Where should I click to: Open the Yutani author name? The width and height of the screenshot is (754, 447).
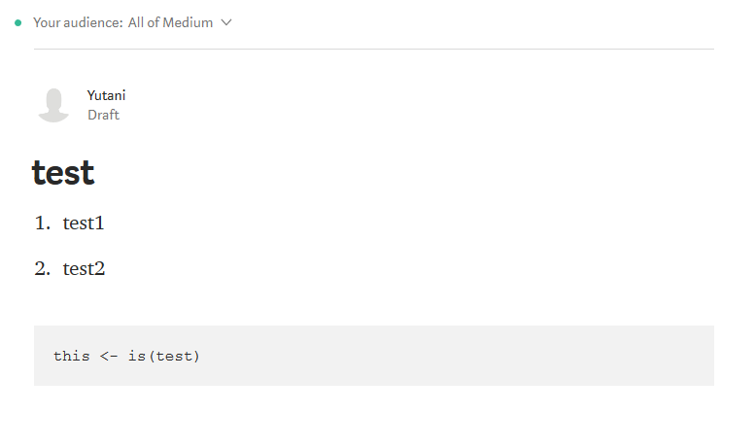(106, 95)
